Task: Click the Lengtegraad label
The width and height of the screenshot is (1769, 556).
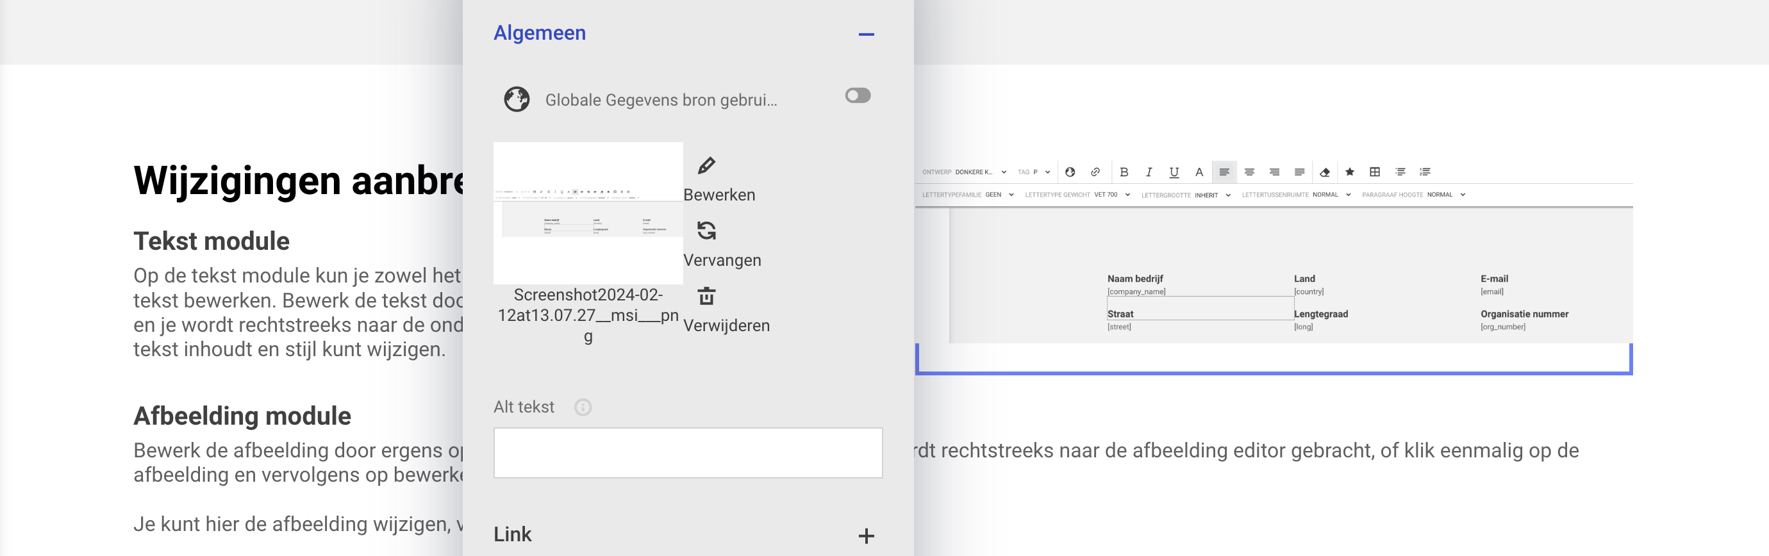Action: coord(1320,314)
